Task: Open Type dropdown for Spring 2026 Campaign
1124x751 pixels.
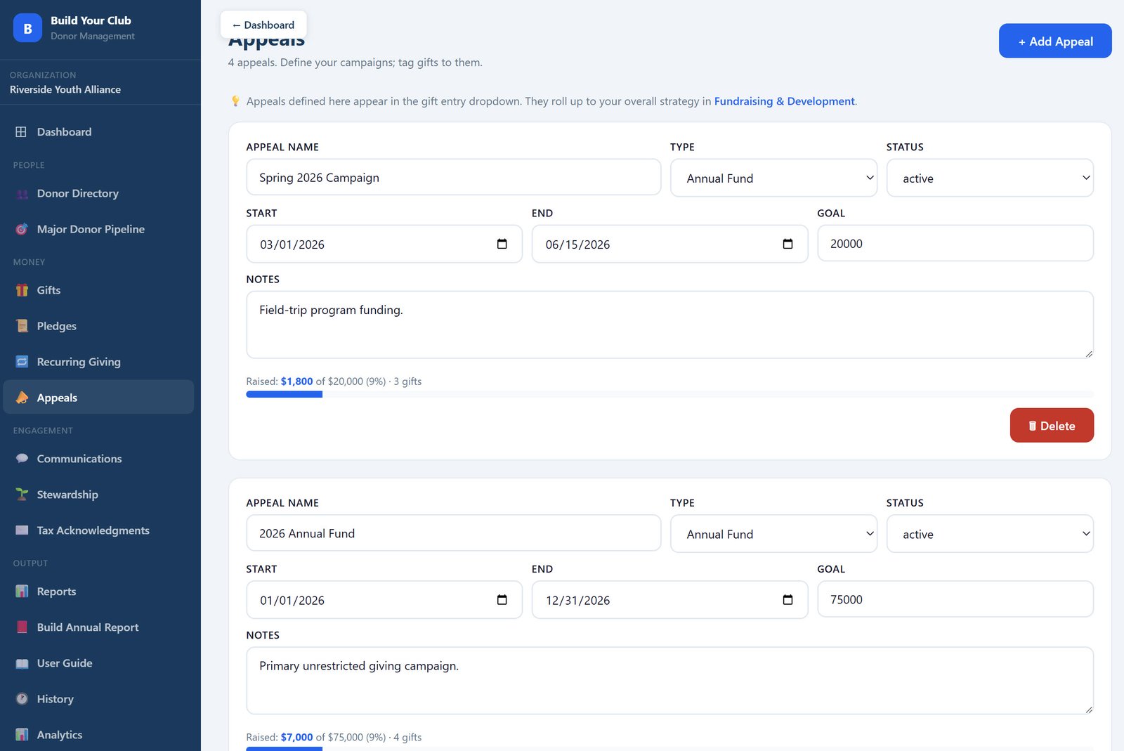Action: pos(773,178)
